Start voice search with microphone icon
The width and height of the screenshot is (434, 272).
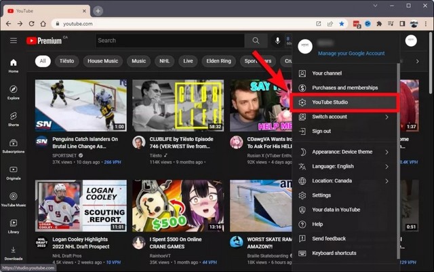coord(277,41)
